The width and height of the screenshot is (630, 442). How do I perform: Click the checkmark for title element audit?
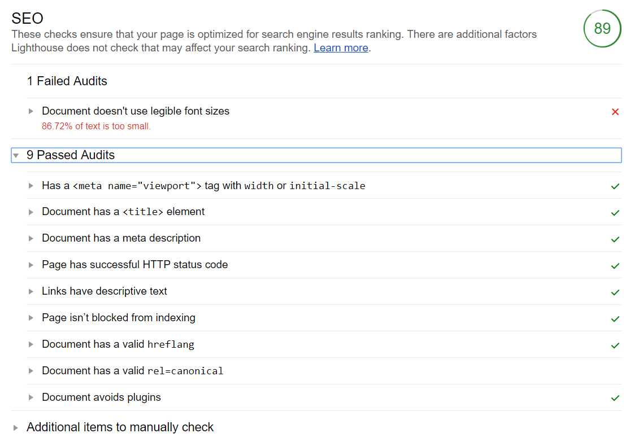615,213
